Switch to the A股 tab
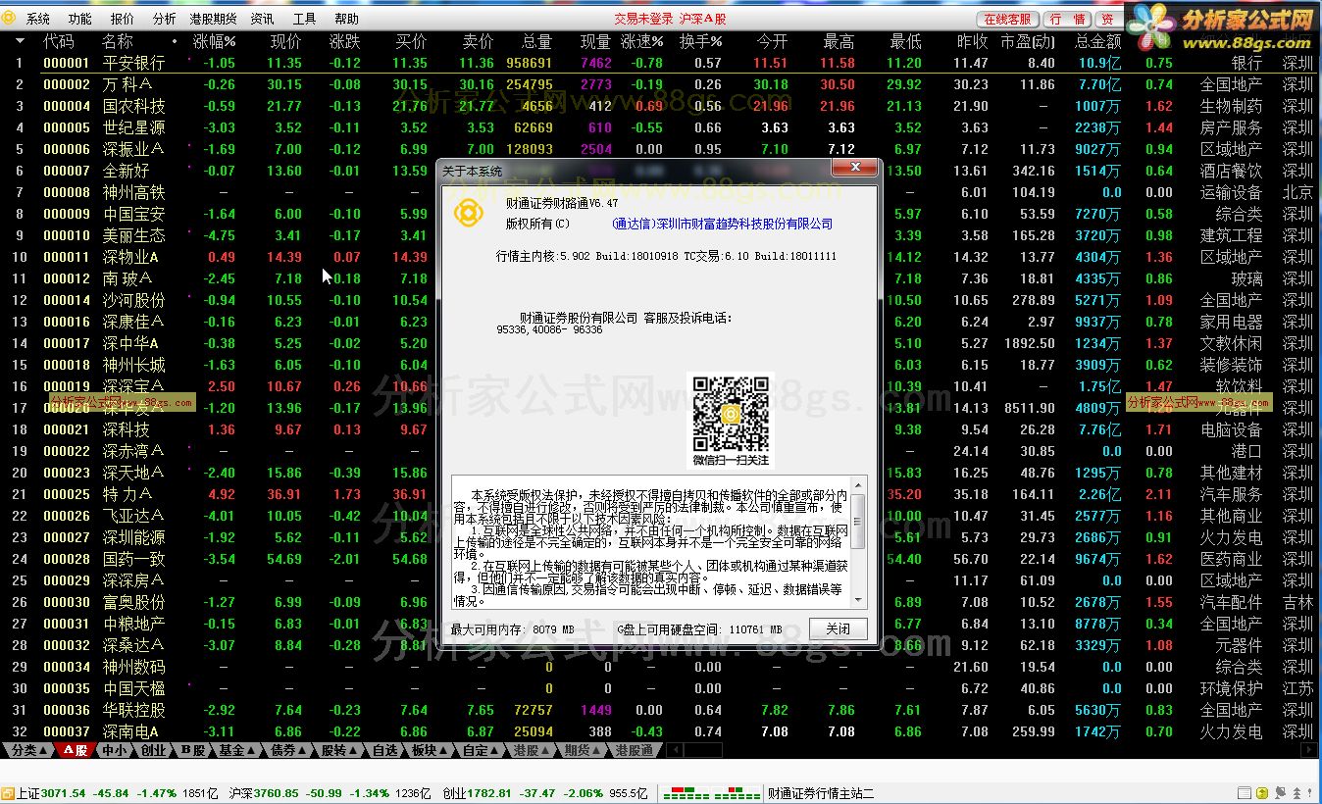Viewport: 1322px width, 804px height. (x=76, y=750)
